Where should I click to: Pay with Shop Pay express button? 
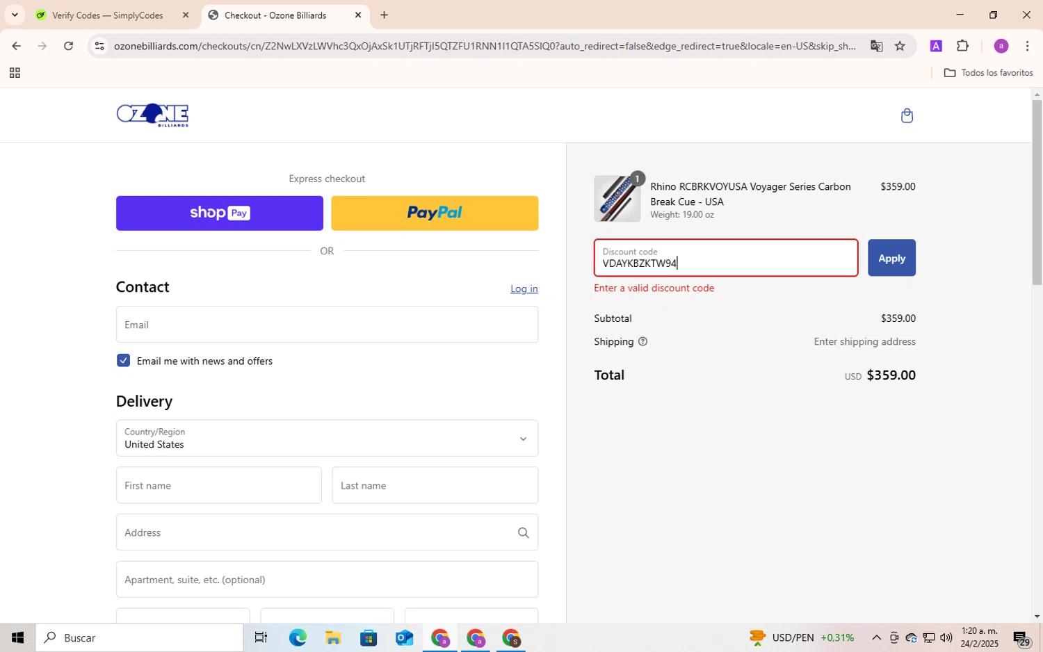click(220, 213)
